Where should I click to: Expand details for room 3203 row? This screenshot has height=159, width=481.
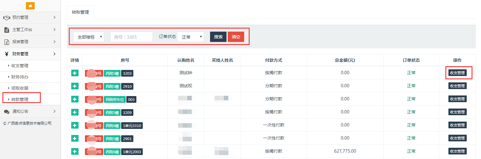coord(75,73)
